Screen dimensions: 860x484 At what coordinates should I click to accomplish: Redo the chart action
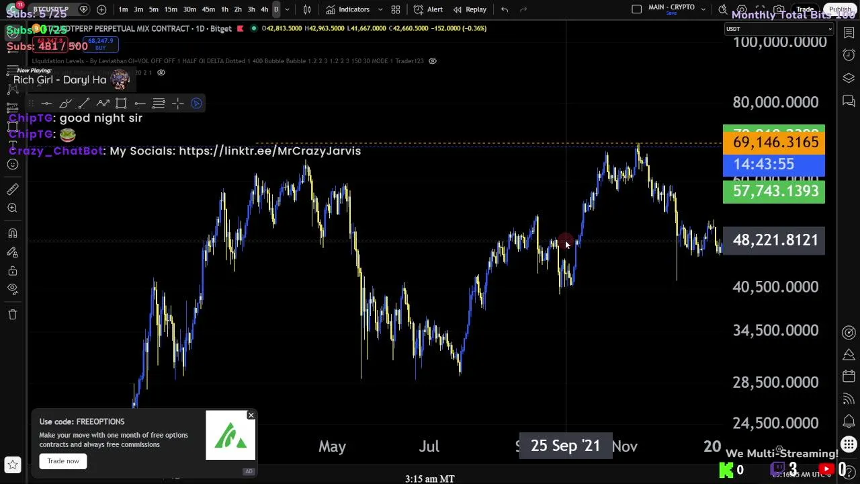pos(524,9)
